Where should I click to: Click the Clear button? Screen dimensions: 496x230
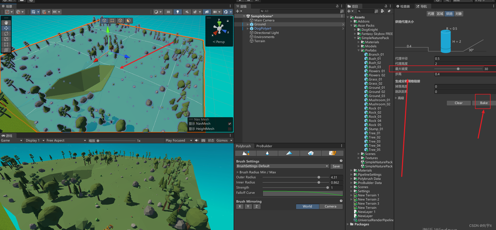(458, 103)
